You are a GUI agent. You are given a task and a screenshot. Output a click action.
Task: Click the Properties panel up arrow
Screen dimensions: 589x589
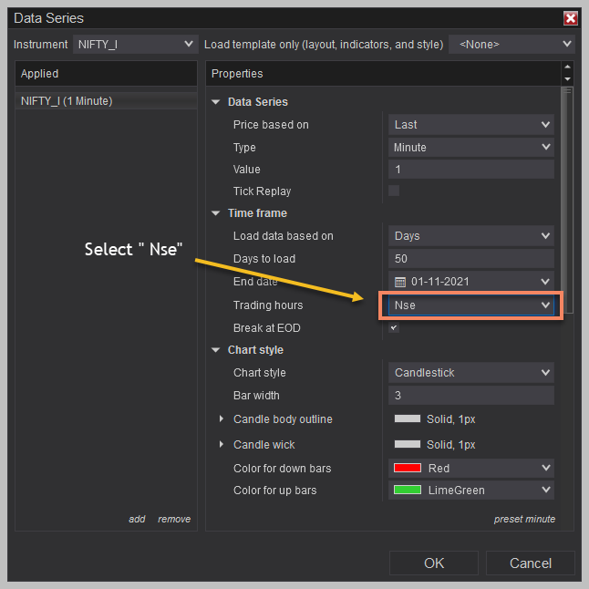coord(568,67)
